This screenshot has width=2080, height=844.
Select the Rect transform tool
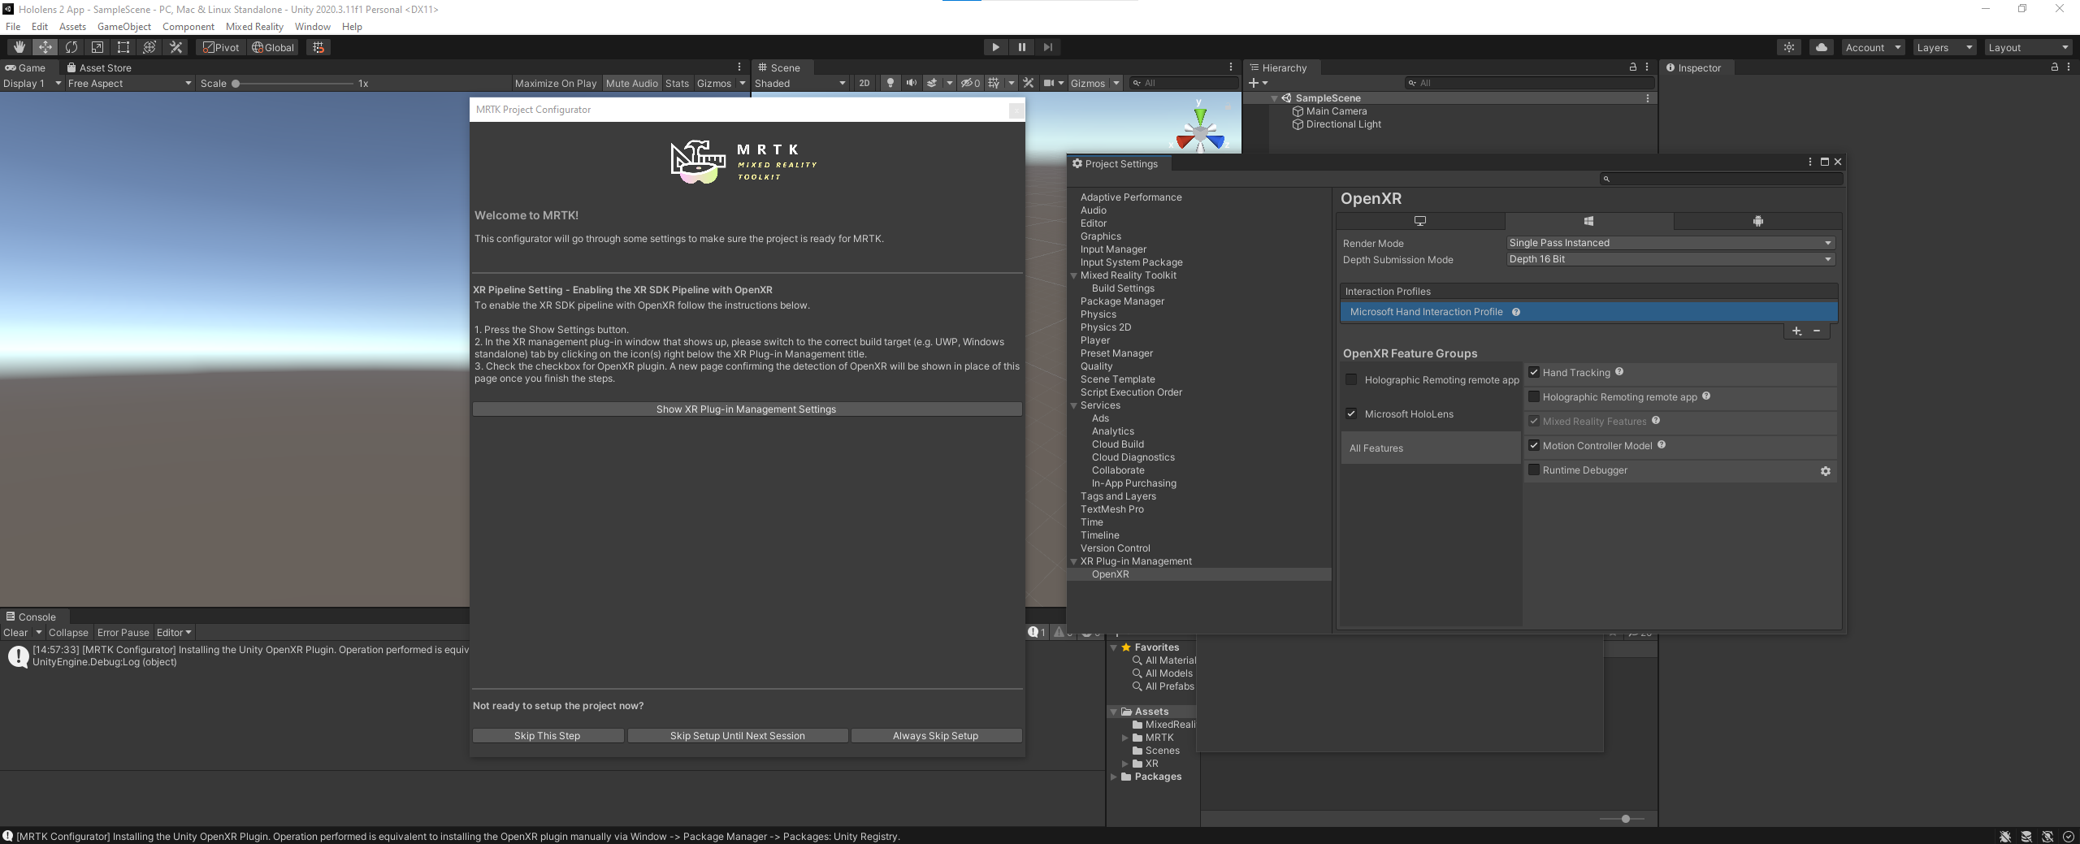123,47
